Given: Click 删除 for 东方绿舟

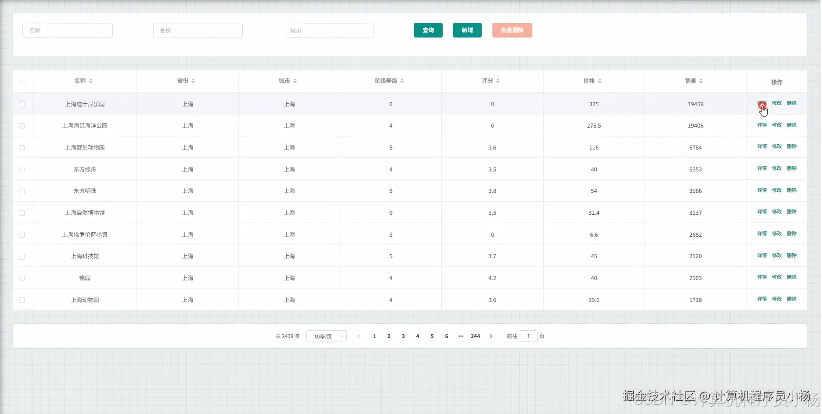Looking at the screenshot, I should point(792,169).
